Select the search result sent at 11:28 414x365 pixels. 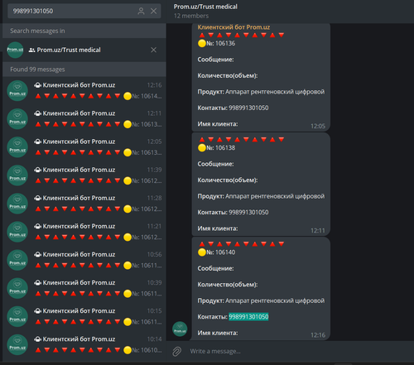pos(84,204)
